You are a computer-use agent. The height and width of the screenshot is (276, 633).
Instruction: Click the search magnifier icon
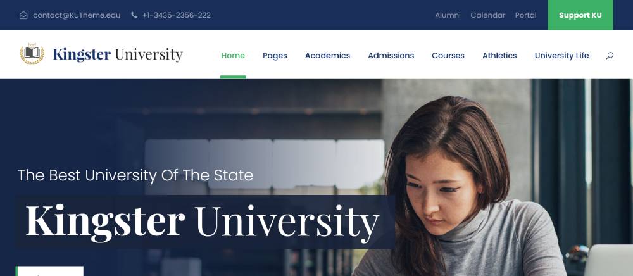click(x=610, y=56)
